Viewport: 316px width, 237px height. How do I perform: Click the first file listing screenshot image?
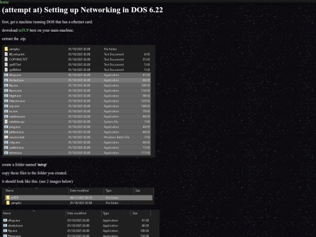(x=78, y=101)
